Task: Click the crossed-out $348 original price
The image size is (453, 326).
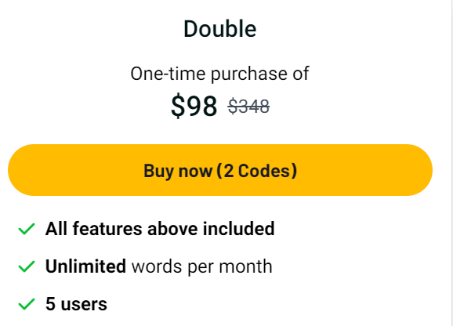Action: tap(248, 107)
